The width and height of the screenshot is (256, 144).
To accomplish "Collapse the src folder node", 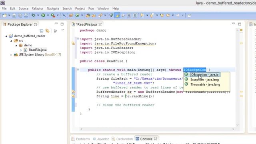I will [x=11, y=41].
